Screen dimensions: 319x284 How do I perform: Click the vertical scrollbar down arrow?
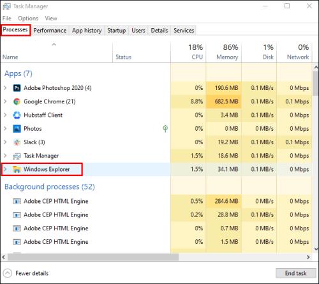(316, 248)
